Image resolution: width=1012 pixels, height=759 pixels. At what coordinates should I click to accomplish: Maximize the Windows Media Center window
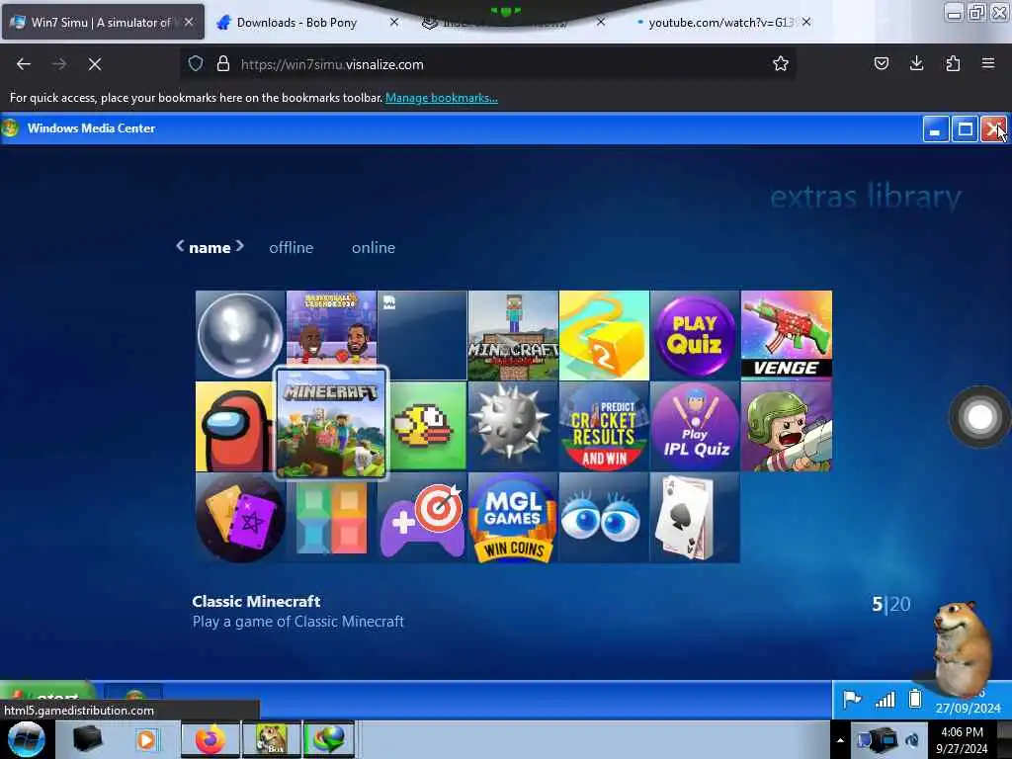point(965,129)
